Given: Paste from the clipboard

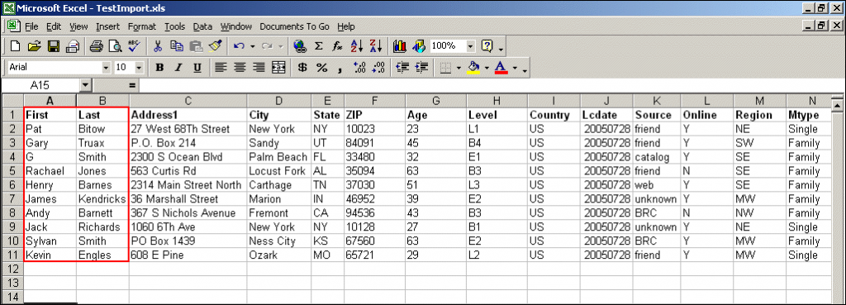Looking at the screenshot, I should pos(196,46).
